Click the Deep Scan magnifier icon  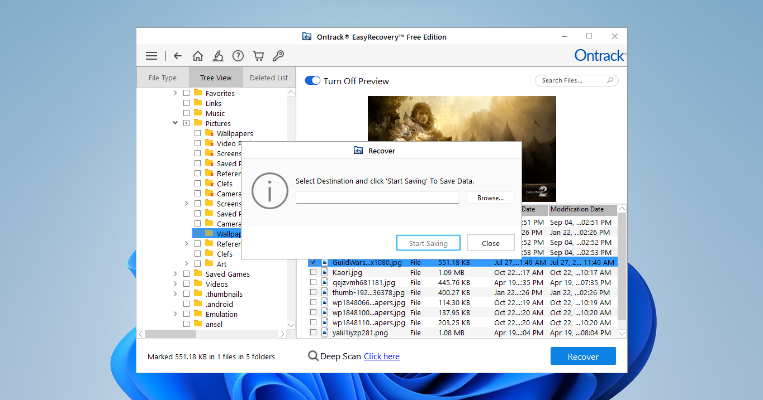click(313, 356)
